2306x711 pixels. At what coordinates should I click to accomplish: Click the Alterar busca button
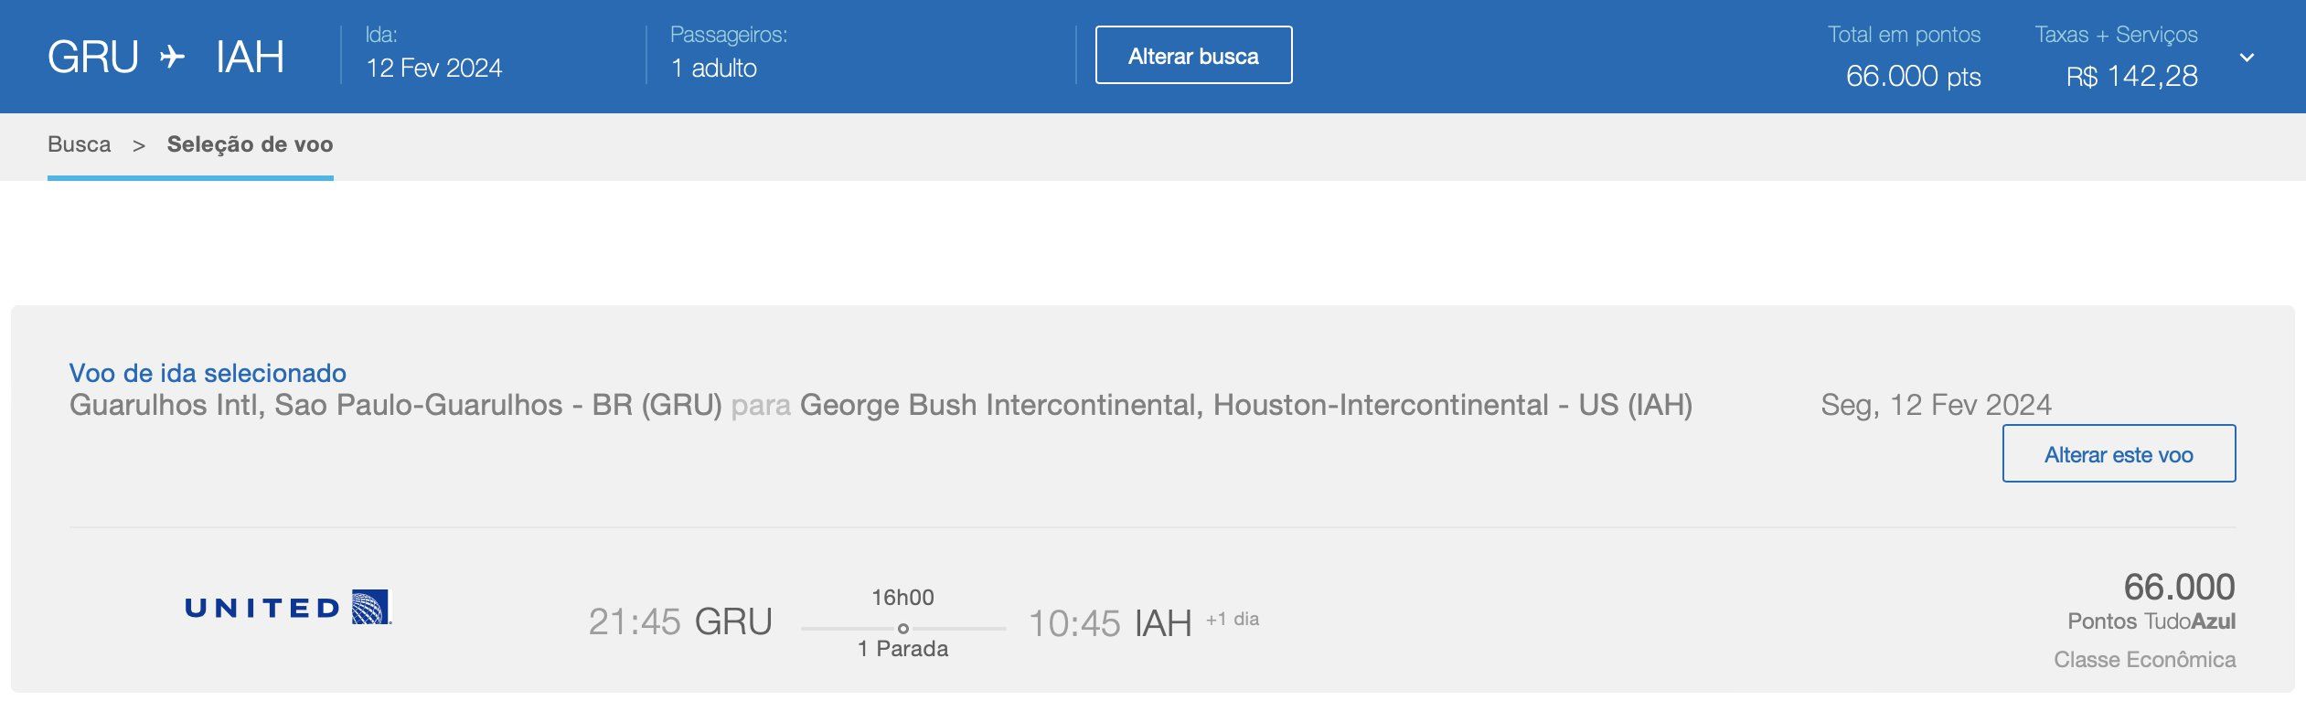(x=1193, y=56)
